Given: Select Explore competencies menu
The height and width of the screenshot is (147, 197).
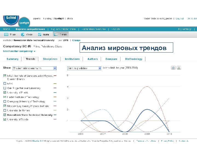Looking at the screenshot, I should point(30,29).
